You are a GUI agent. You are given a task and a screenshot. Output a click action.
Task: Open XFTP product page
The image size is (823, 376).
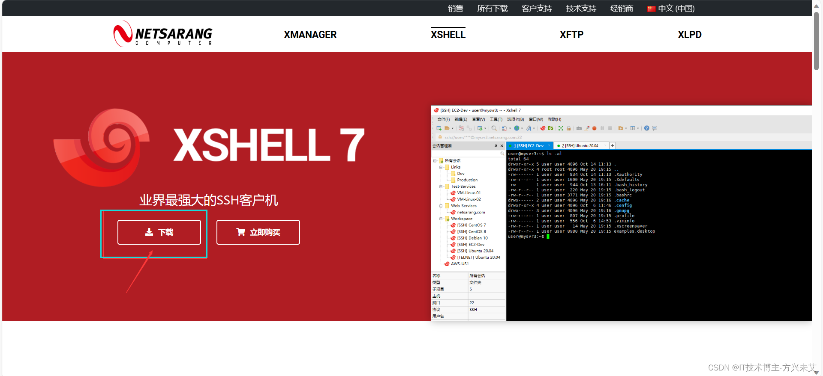pos(571,35)
